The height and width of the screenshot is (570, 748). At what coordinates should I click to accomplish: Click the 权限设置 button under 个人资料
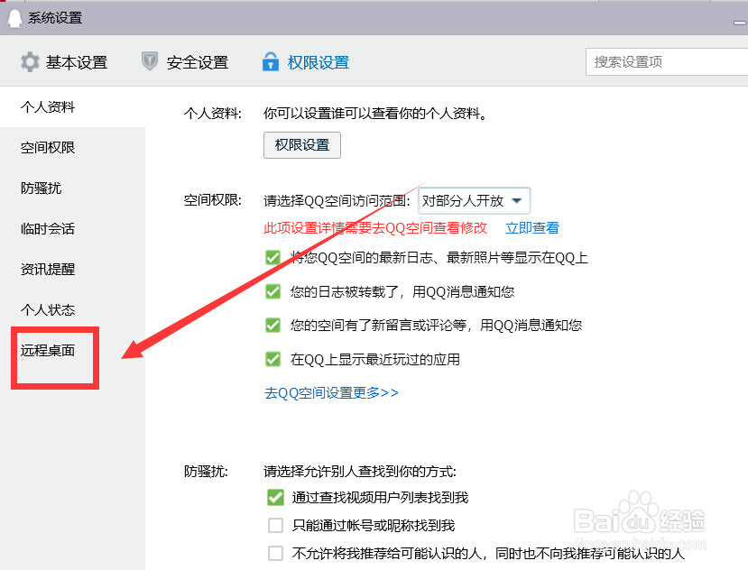(x=302, y=145)
